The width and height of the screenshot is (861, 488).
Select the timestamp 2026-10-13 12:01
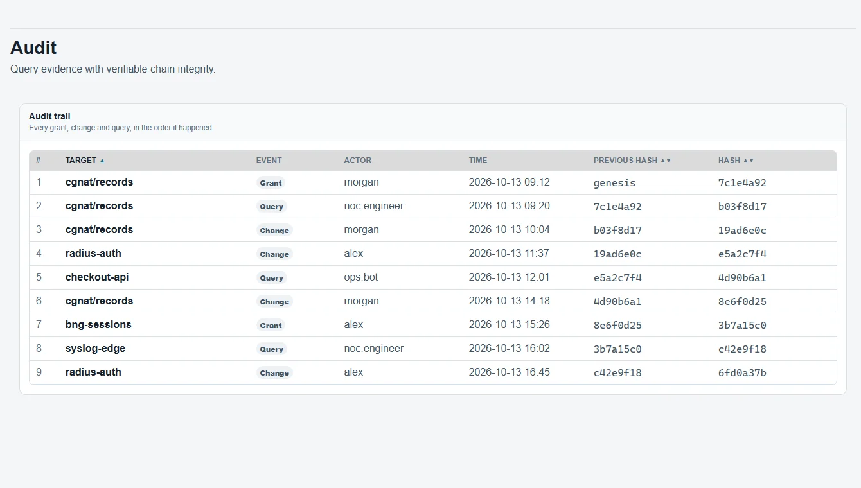pyautogui.click(x=510, y=277)
